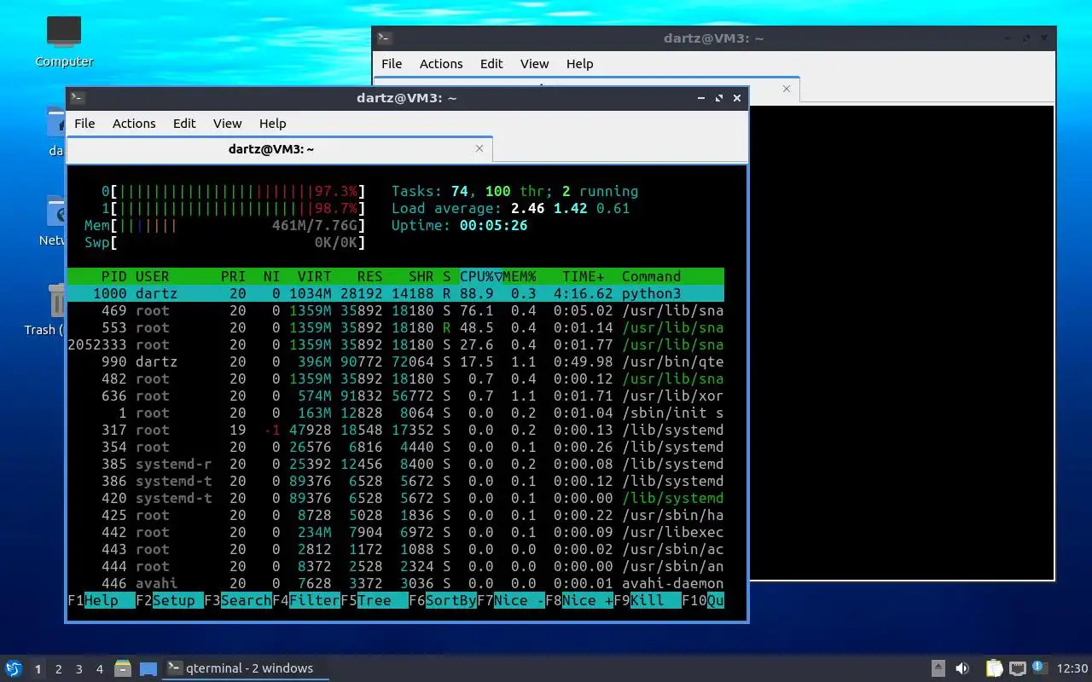Click the F3 Search function in htop
The width and height of the screenshot is (1092, 682).
coord(238,600)
